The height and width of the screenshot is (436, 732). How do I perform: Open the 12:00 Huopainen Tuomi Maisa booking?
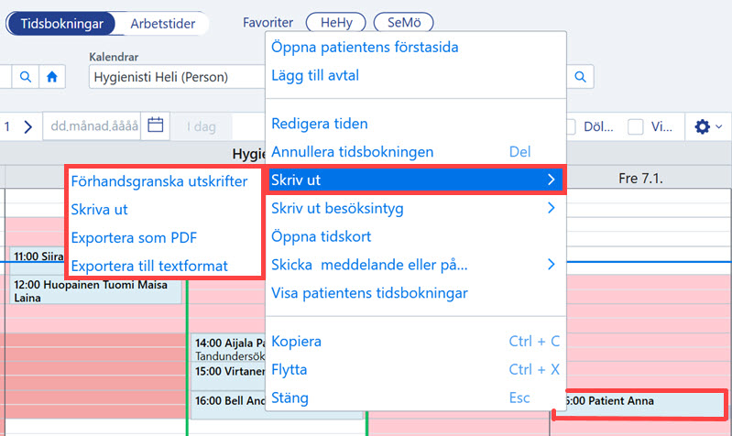pyautogui.click(x=95, y=290)
